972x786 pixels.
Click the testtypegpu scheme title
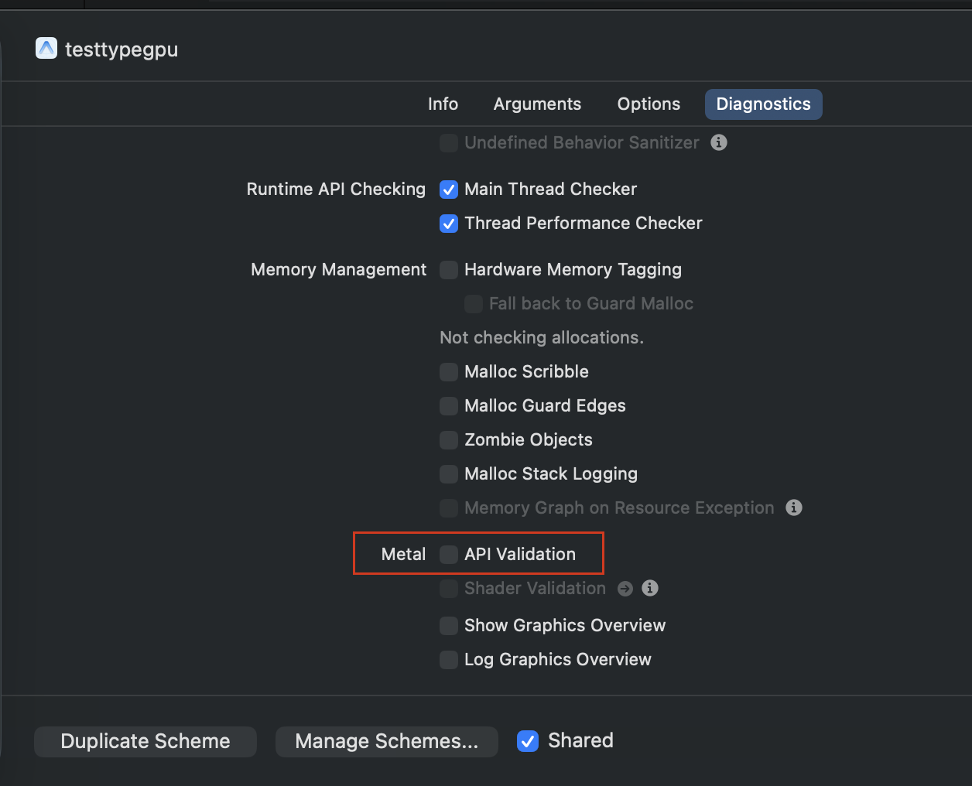pos(122,50)
